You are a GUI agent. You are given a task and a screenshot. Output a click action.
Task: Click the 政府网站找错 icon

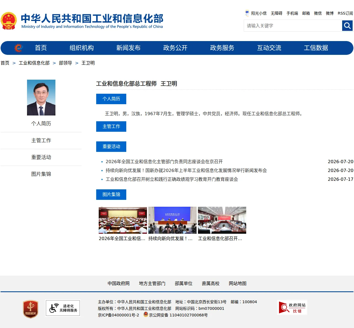coord(292,308)
